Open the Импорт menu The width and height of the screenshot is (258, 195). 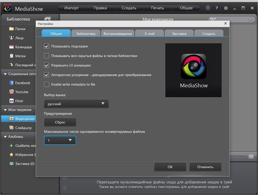pos(71,8)
